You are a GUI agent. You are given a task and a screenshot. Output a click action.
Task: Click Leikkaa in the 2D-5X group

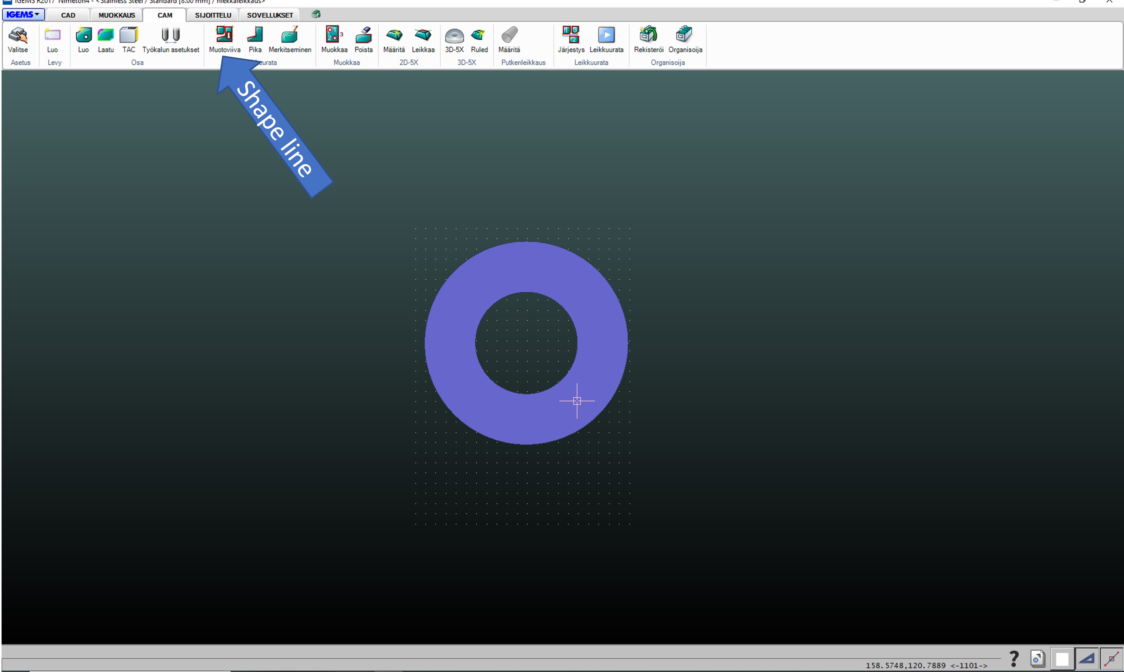pyautogui.click(x=423, y=39)
